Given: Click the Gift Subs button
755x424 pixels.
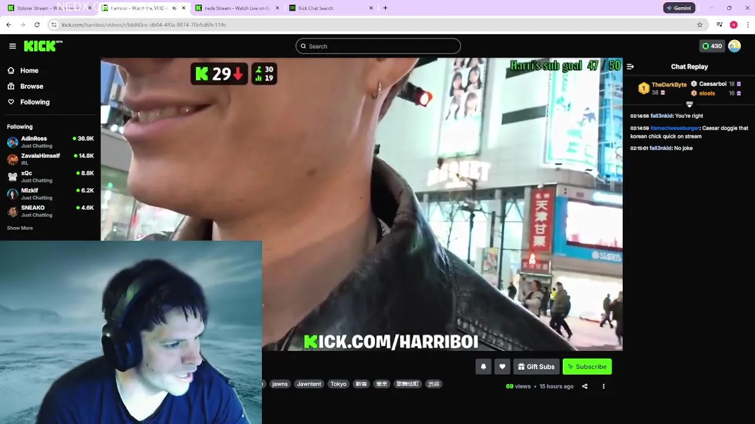Looking at the screenshot, I should click(x=536, y=366).
